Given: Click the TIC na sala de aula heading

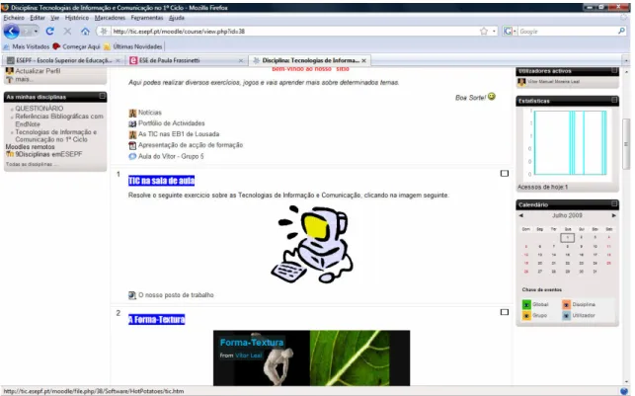Looking at the screenshot, I should point(161,181).
